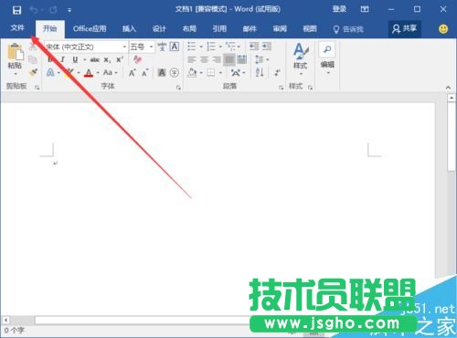The width and height of the screenshot is (457, 338).
Task: Expand the numbering dropdown arrow
Action: pos(220,47)
